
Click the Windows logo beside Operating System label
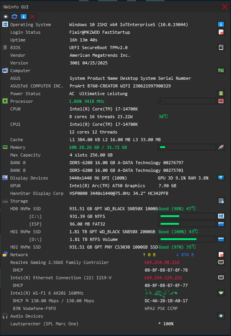click(5, 24)
